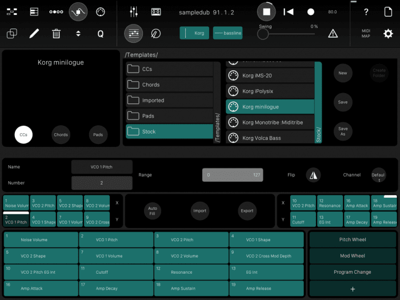400x300 pixels.
Task: Open the tape recorder icon
Action: 156,12
